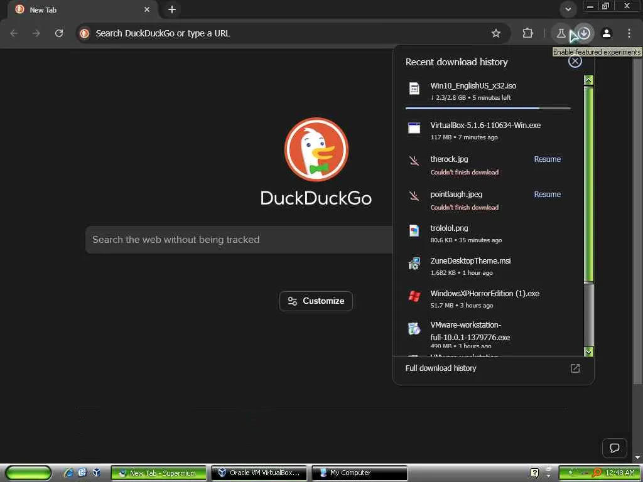Click the WindowsXPHorrorEdition exe icon
Screen dimensions: 643x482
coord(414,296)
